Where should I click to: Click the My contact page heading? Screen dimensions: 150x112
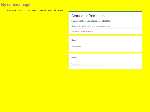16,5
